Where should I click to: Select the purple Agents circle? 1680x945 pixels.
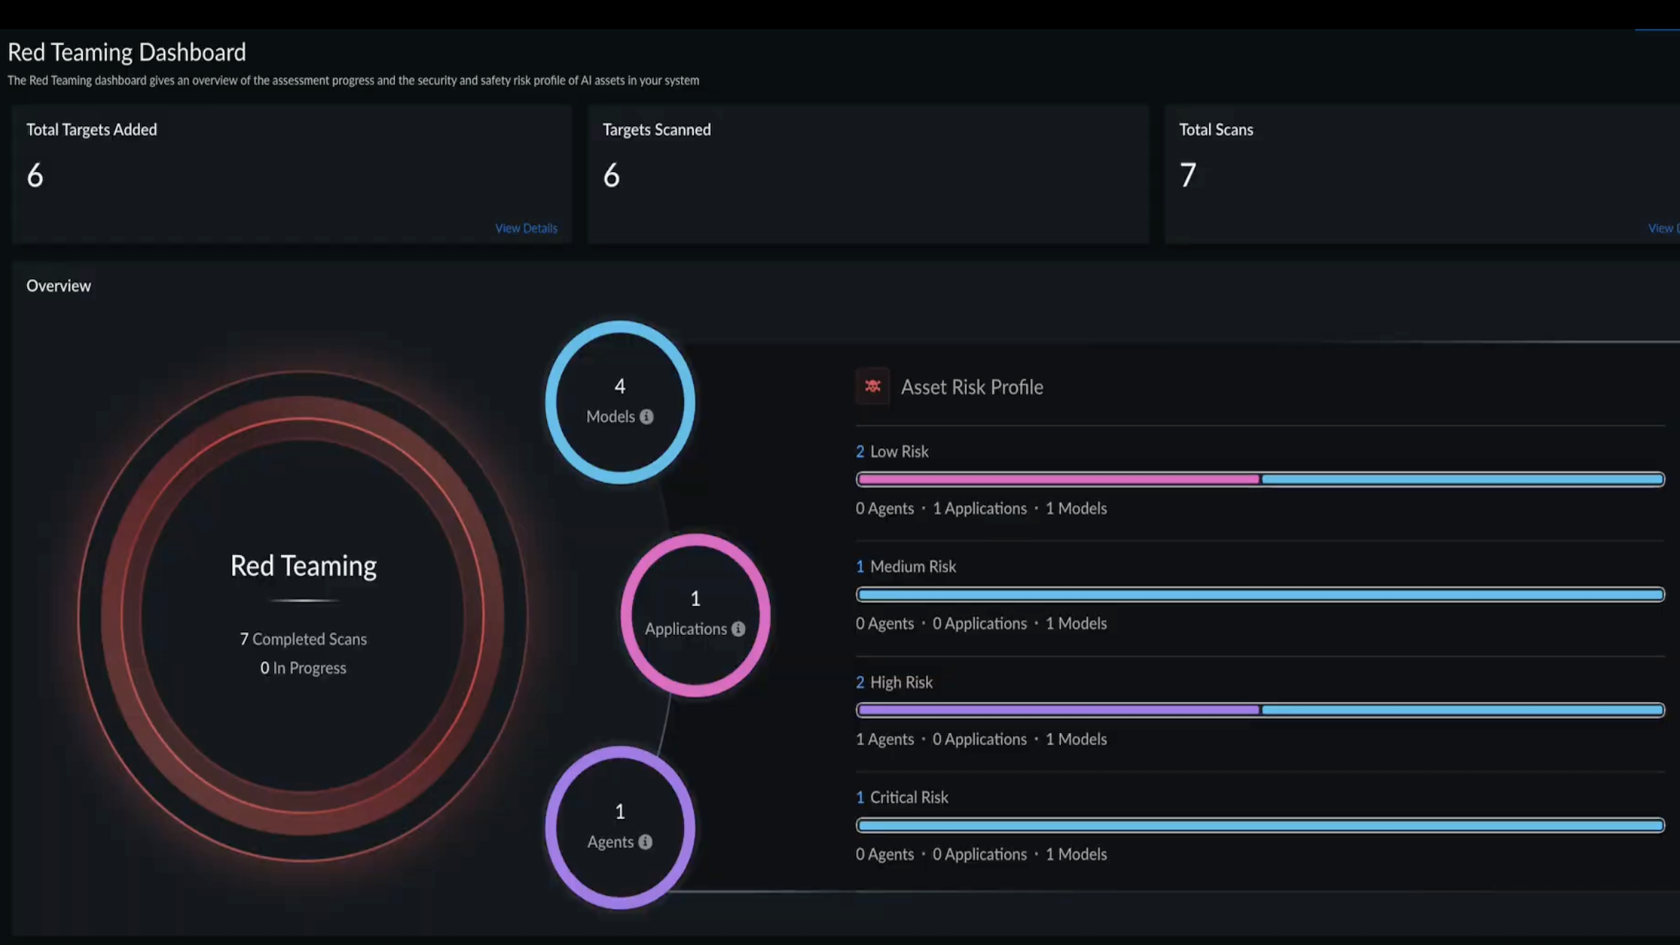[x=620, y=827]
